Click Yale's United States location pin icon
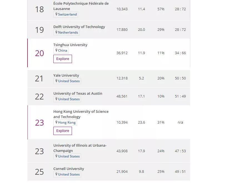The image size is (227, 185). click(x=56, y=81)
